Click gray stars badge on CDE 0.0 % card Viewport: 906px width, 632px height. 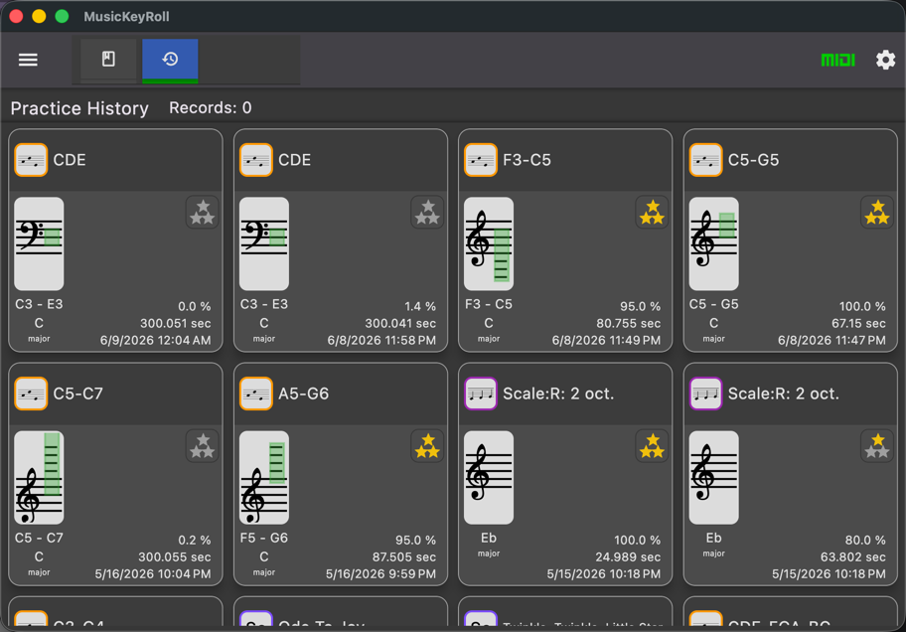[x=203, y=213]
